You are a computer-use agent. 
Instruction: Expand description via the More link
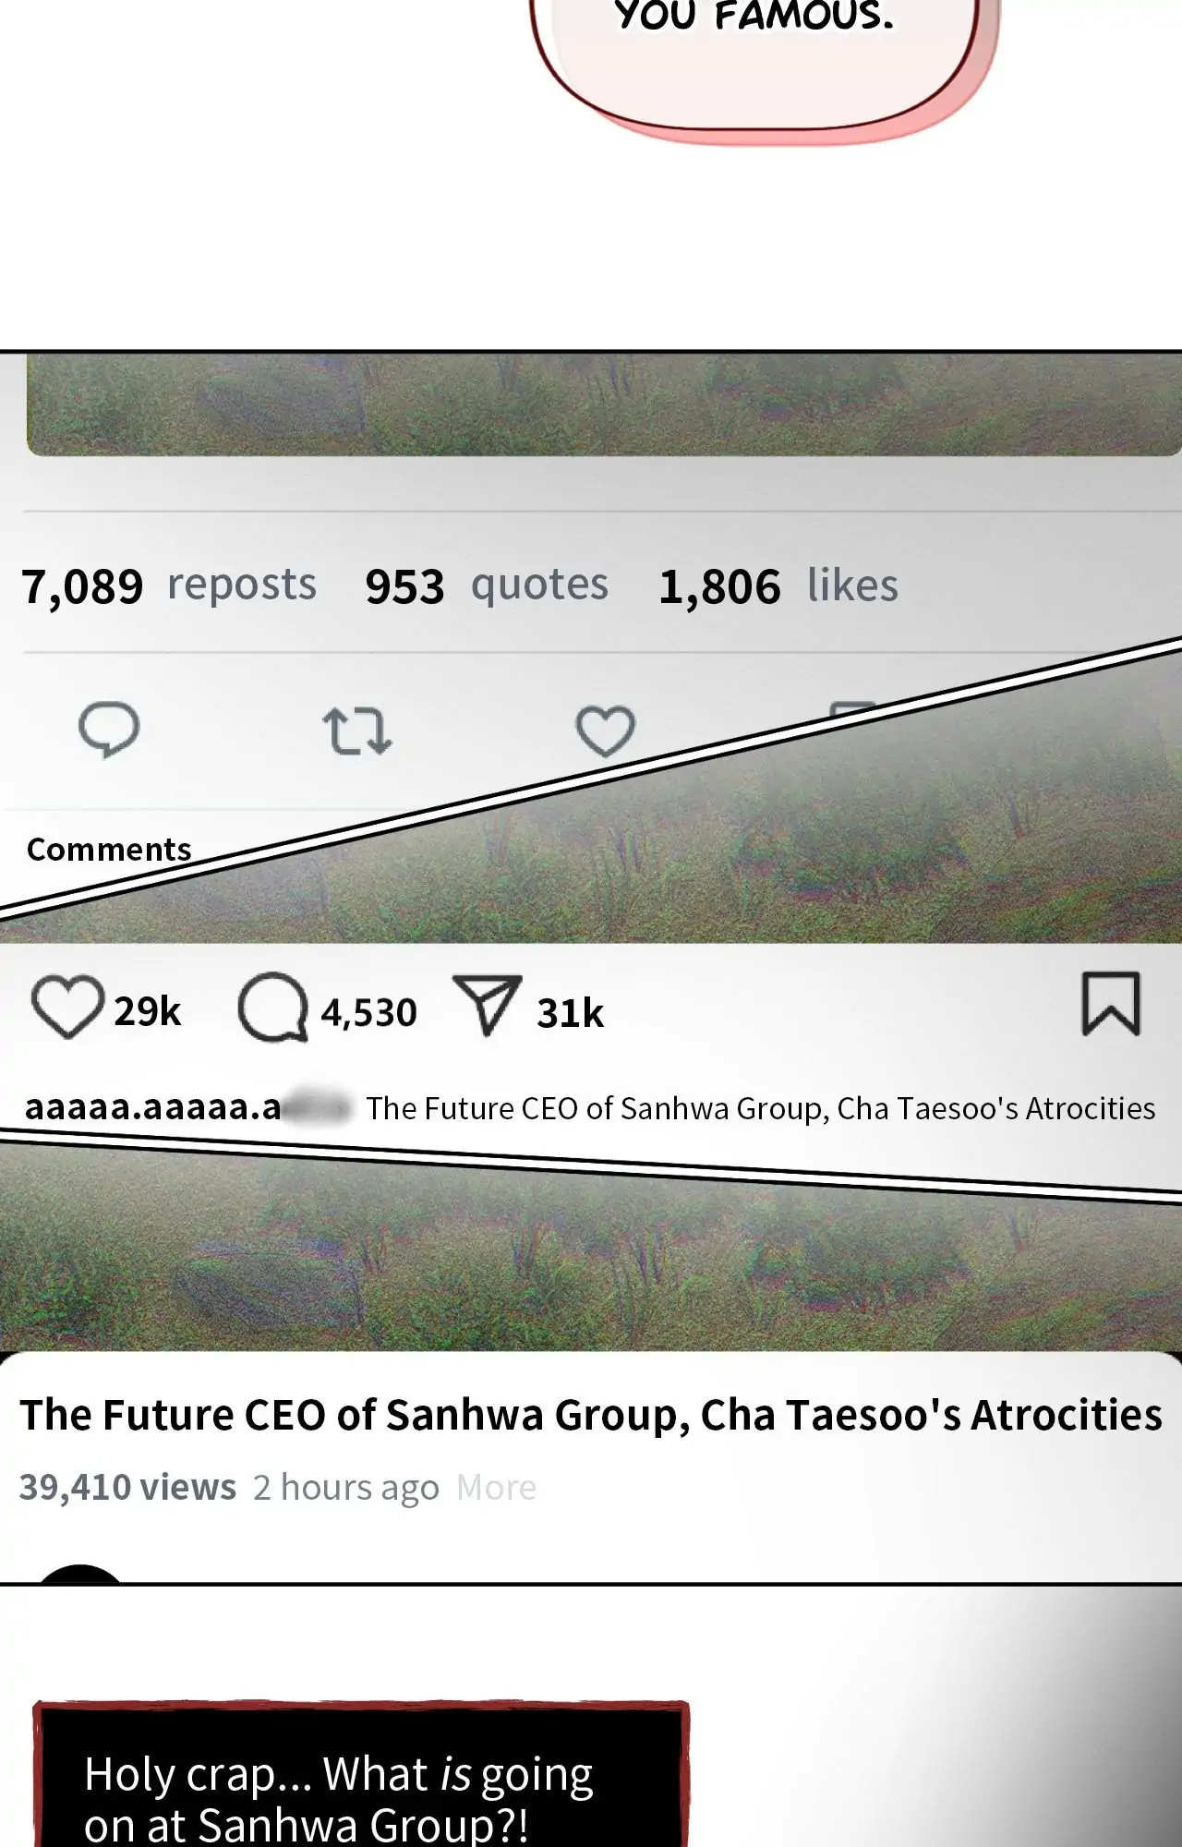coord(496,1488)
